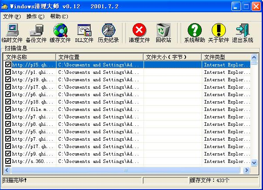The width and height of the screenshot is (263, 190).
Task: Click the list's scroll down arrow
Action: 254,162
